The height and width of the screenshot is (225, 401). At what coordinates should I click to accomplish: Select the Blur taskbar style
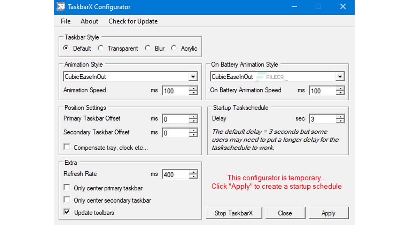pyautogui.click(x=148, y=48)
